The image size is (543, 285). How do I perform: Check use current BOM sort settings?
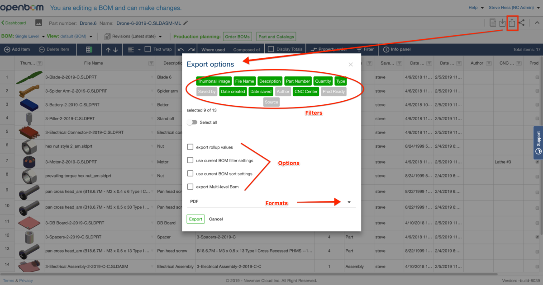point(190,173)
